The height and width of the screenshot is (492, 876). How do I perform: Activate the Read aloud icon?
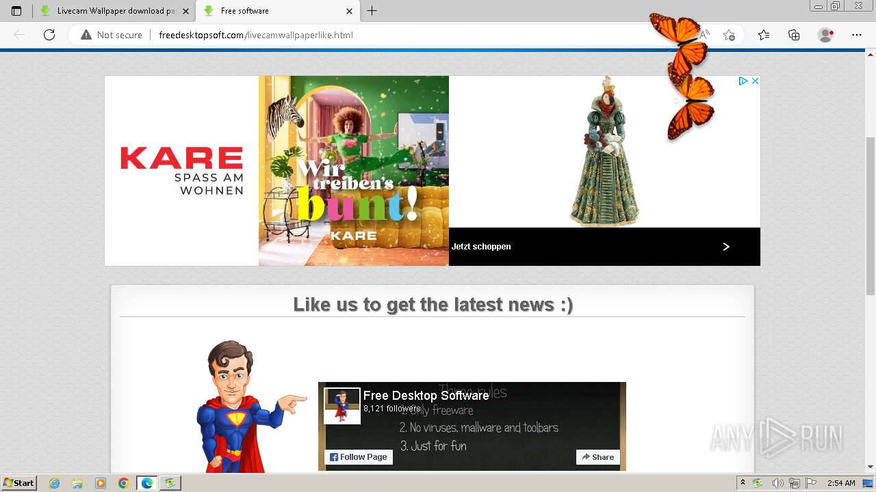pyautogui.click(x=704, y=35)
